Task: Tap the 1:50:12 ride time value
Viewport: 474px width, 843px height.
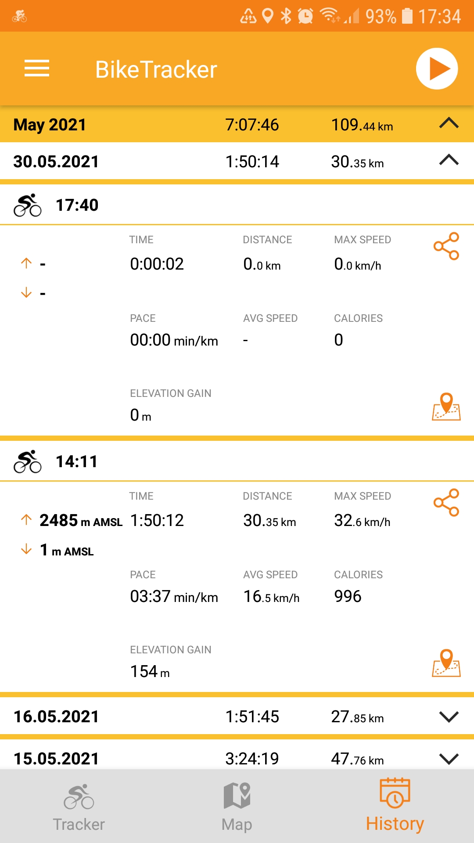Action: coord(157,521)
